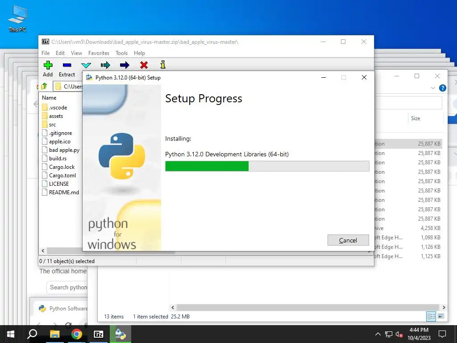Click the Explorer search box
457x343 pixels.
pyautogui.click(x=408, y=103)
